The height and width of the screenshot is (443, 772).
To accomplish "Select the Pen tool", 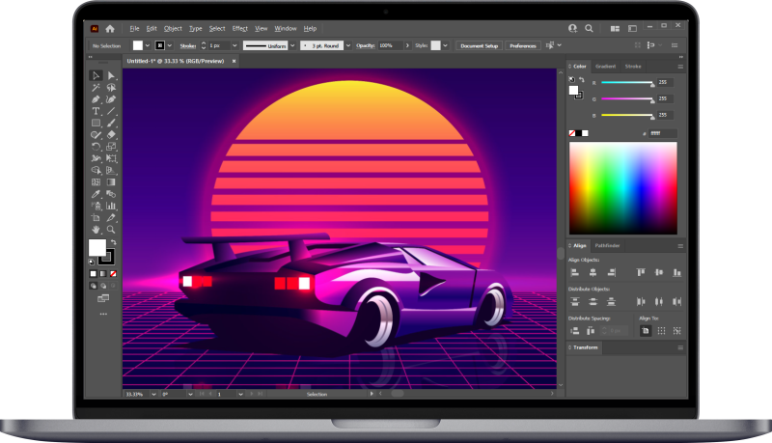I will click(96, 99).
